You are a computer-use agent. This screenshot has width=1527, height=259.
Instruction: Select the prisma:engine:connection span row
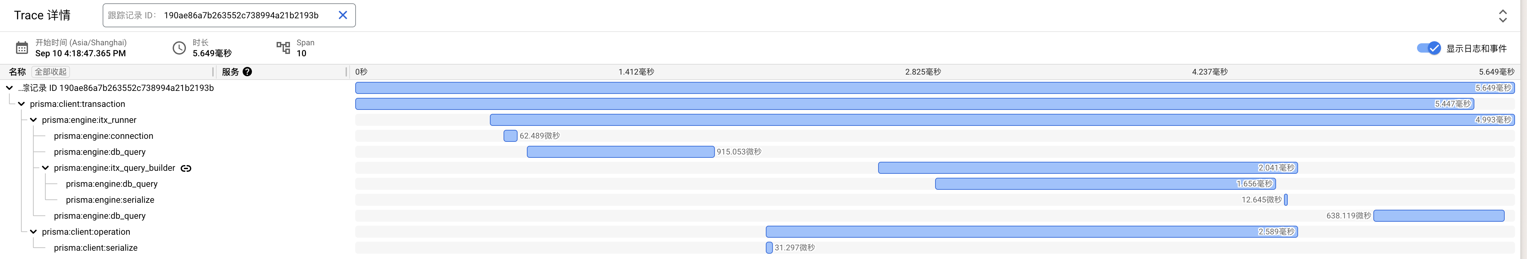[x=103, y=136]
